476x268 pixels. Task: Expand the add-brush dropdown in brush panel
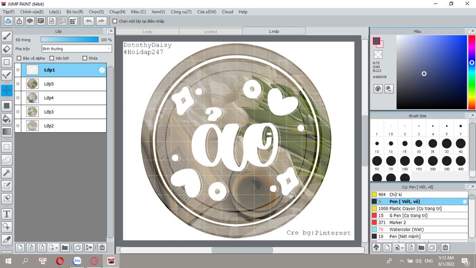click(x=402, y=248)
